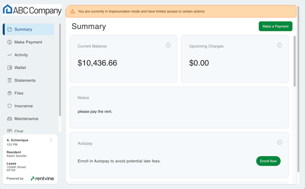Open the Statements section
The width and height of the screenshot is (305, 189).
[25, 81]
